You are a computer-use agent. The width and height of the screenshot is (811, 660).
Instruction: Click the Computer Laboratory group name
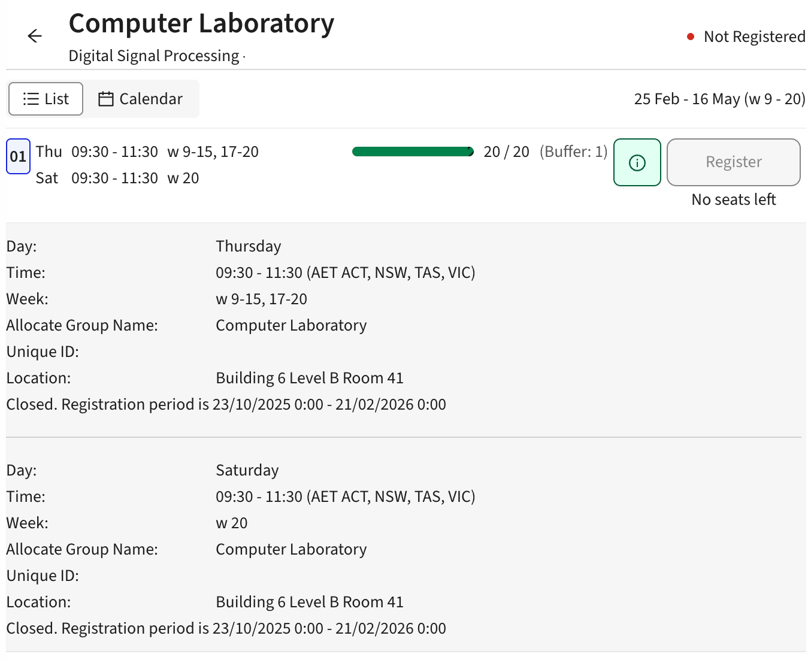(x=291, y=325)
